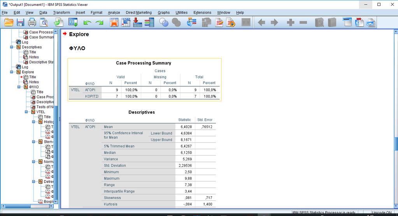
Task: Click the output viewer vertical scrollbar
Action: click(396, 119)
